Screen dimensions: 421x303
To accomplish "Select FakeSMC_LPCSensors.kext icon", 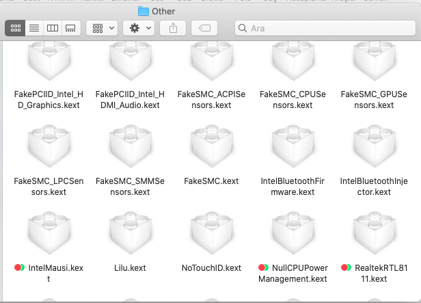I will click(x=48, y=148).
